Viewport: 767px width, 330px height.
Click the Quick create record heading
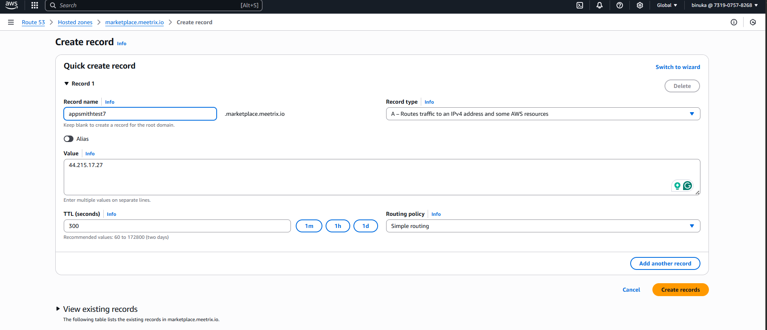point(100,66)
